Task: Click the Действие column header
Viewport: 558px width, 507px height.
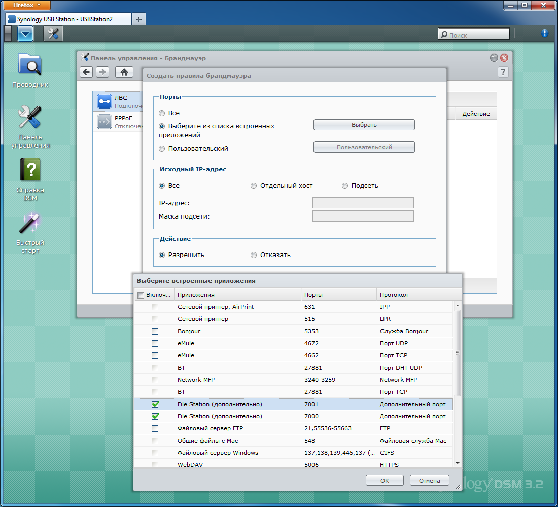Action: [476, 114]
